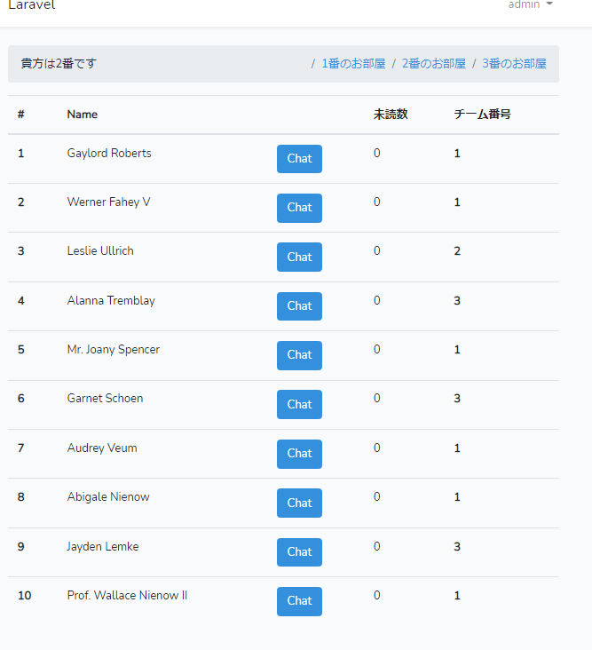Start Chat with Alanna Tremblay
The height and width of the screenshot is (650, 592).
click(x=299, y=306)
